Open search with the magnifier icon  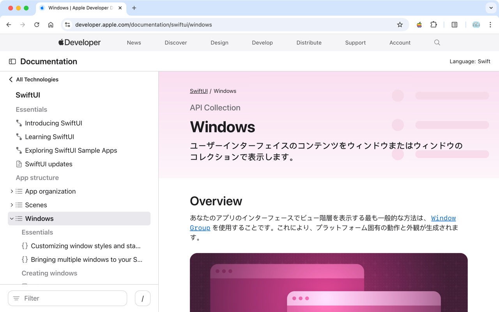(x=437, y=43)
